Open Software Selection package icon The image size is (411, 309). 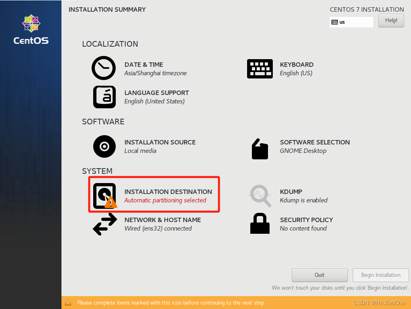click(x=260, y=149)
